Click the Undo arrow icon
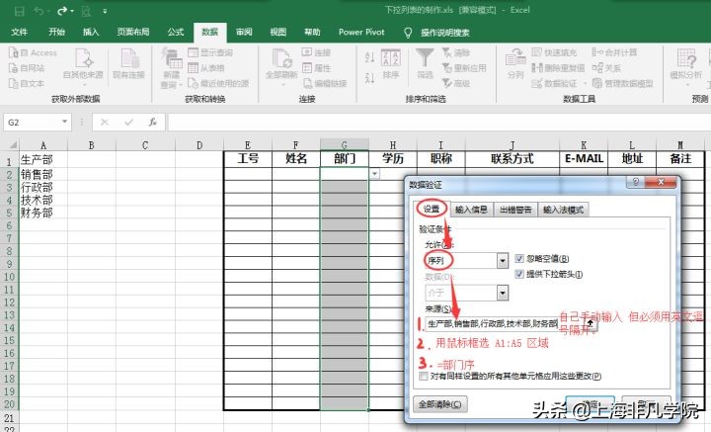This screenshot has height=432, width=711. pyautogui.click(x=39, y=11)
